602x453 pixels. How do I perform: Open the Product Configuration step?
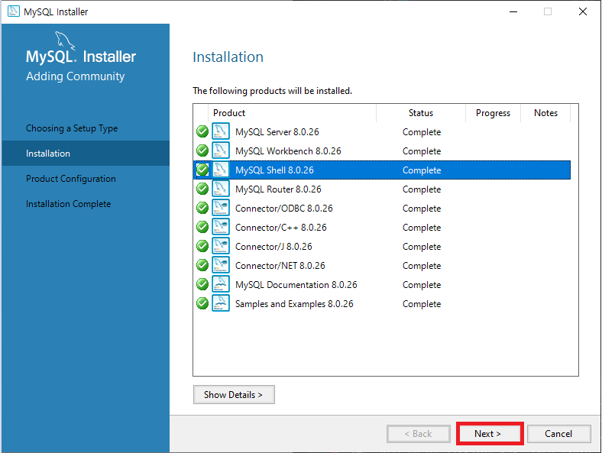coord(70,179)
